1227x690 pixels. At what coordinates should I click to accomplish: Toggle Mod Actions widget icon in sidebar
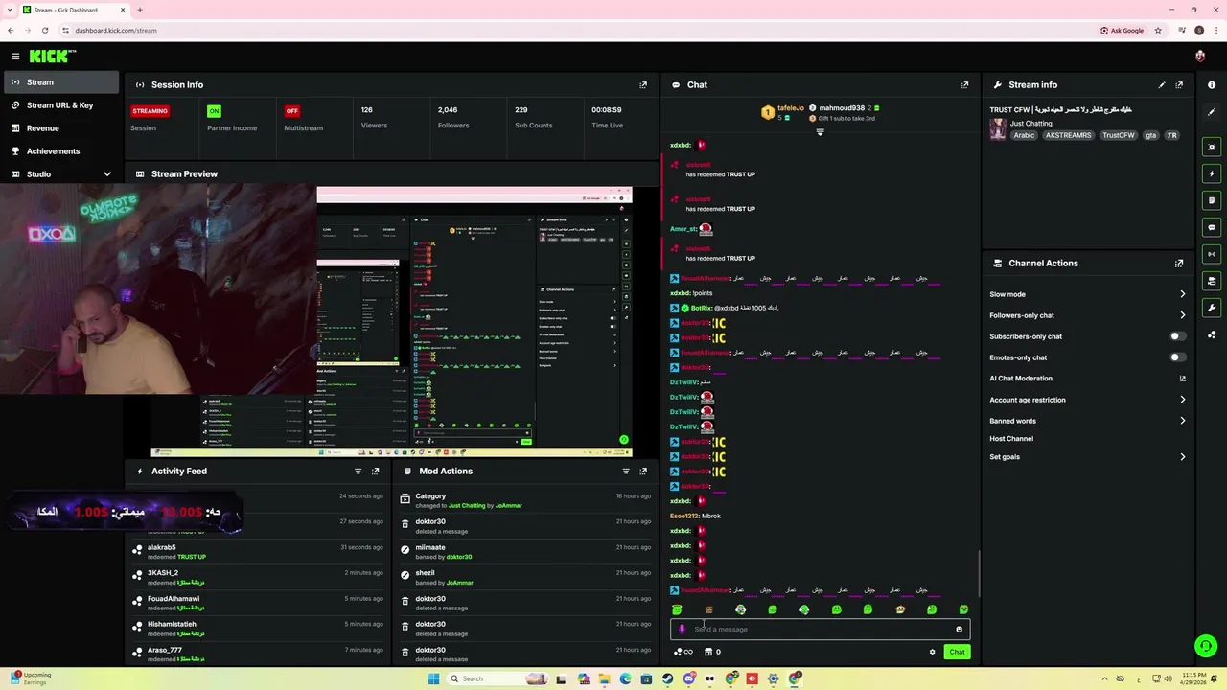click(1212, 200)
